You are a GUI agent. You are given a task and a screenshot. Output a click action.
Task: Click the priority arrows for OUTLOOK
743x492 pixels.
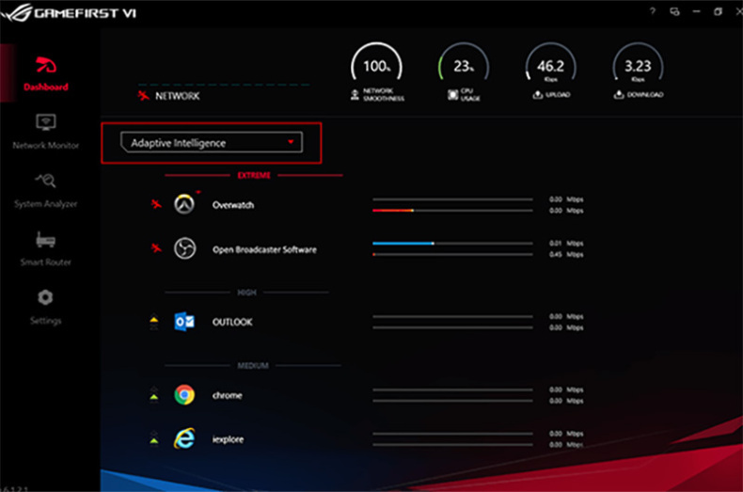(x=154, y=322)
